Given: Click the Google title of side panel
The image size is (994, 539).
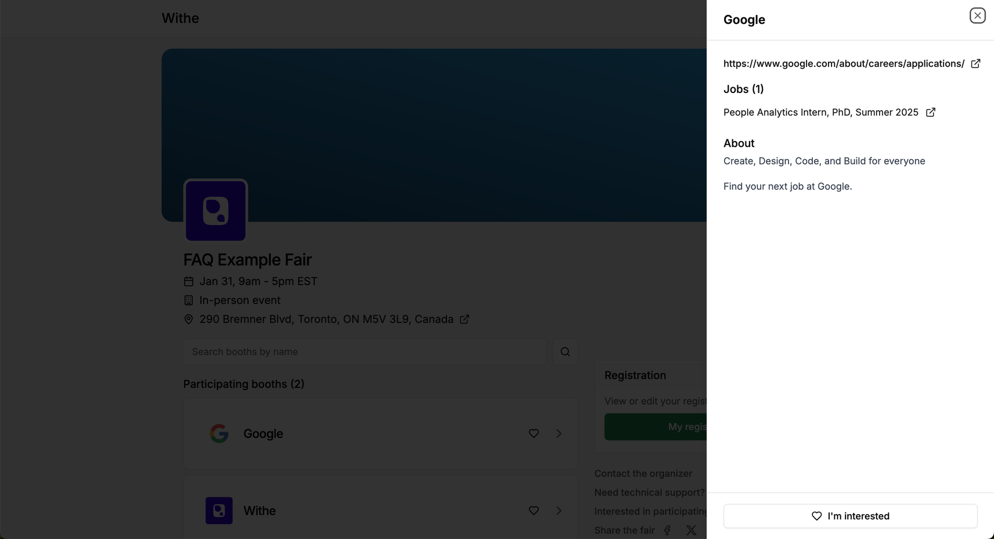Looking at the screenshot, I should 744,20.
